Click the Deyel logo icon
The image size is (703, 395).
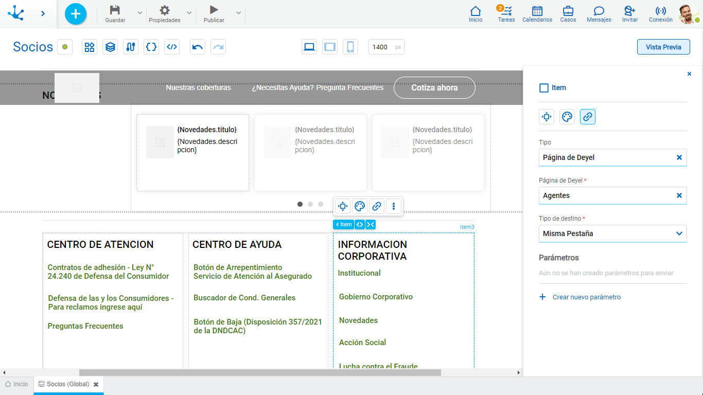(16, 13)
